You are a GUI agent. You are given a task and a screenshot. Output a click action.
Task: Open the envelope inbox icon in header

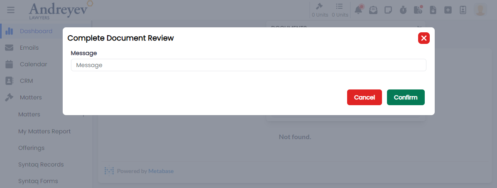(373, 10)
